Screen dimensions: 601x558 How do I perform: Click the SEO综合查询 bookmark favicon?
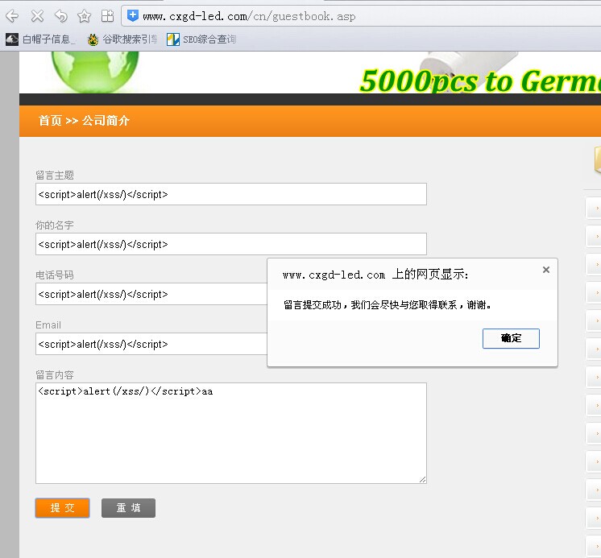coord(173,39)
